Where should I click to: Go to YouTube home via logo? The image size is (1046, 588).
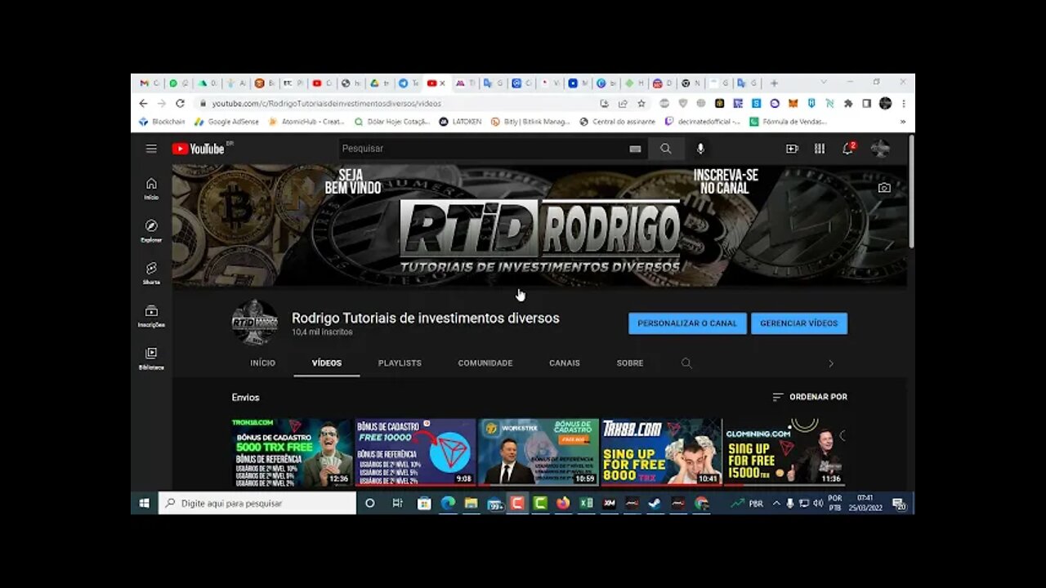point(199,149)
